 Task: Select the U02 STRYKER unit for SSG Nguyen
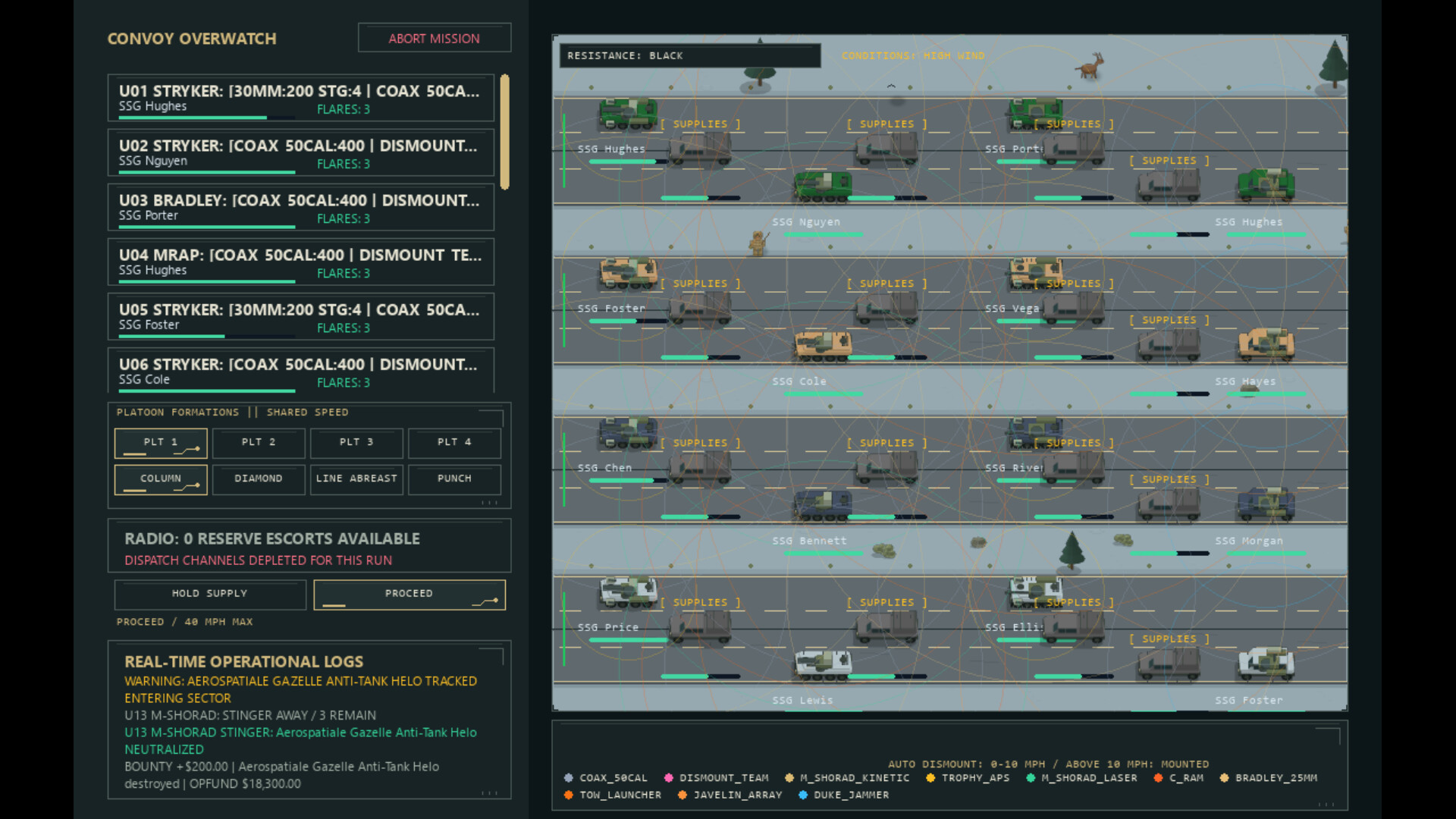300,152
